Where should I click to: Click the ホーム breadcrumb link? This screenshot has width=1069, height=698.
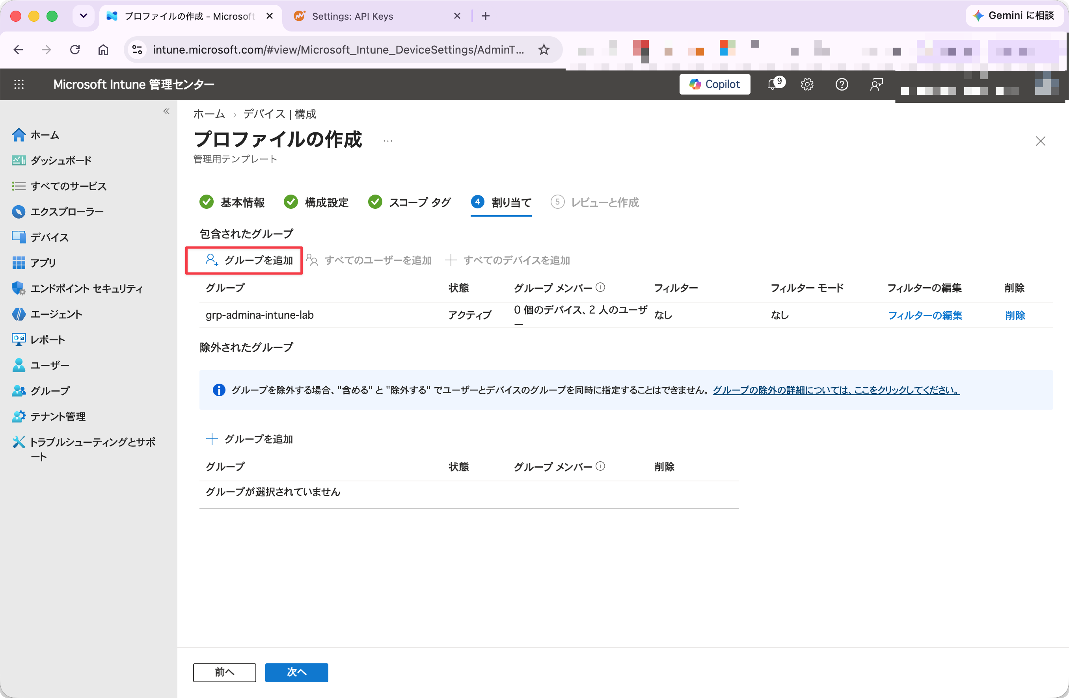[x=209, y=114]
